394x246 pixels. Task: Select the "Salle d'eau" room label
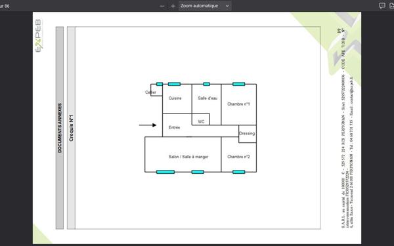click(208, 98)
